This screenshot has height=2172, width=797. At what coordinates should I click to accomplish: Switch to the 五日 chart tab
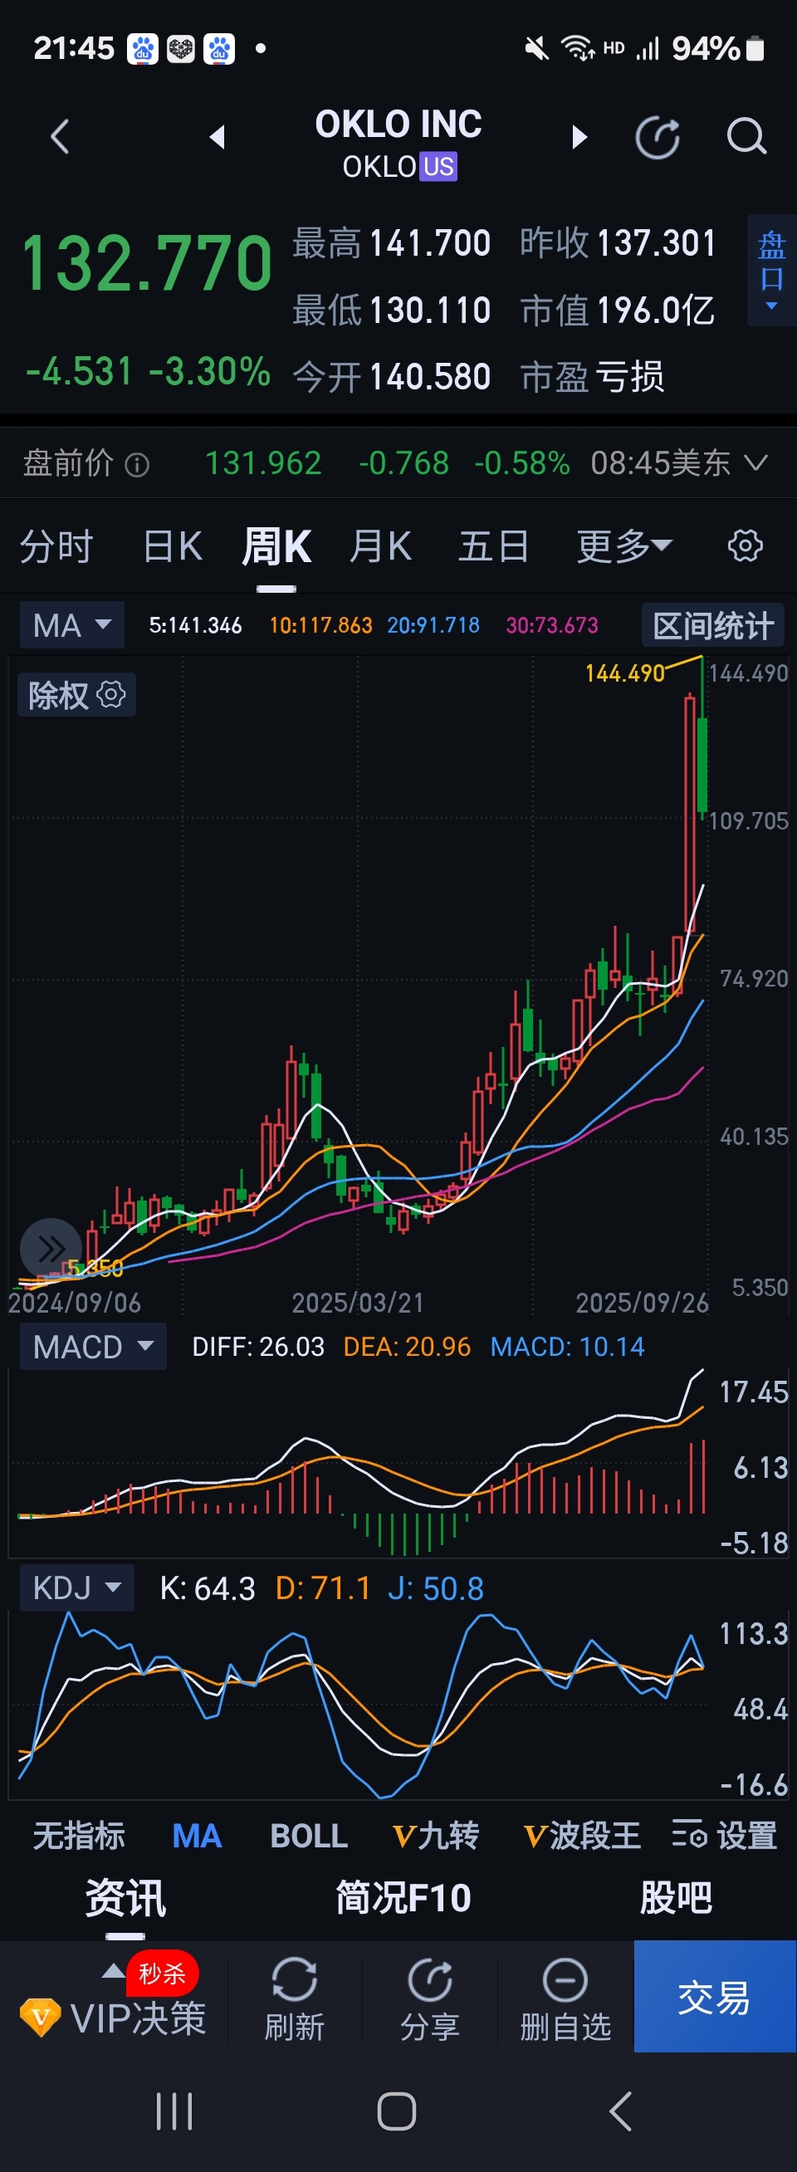pyautogui.click(x=494, y=546)
